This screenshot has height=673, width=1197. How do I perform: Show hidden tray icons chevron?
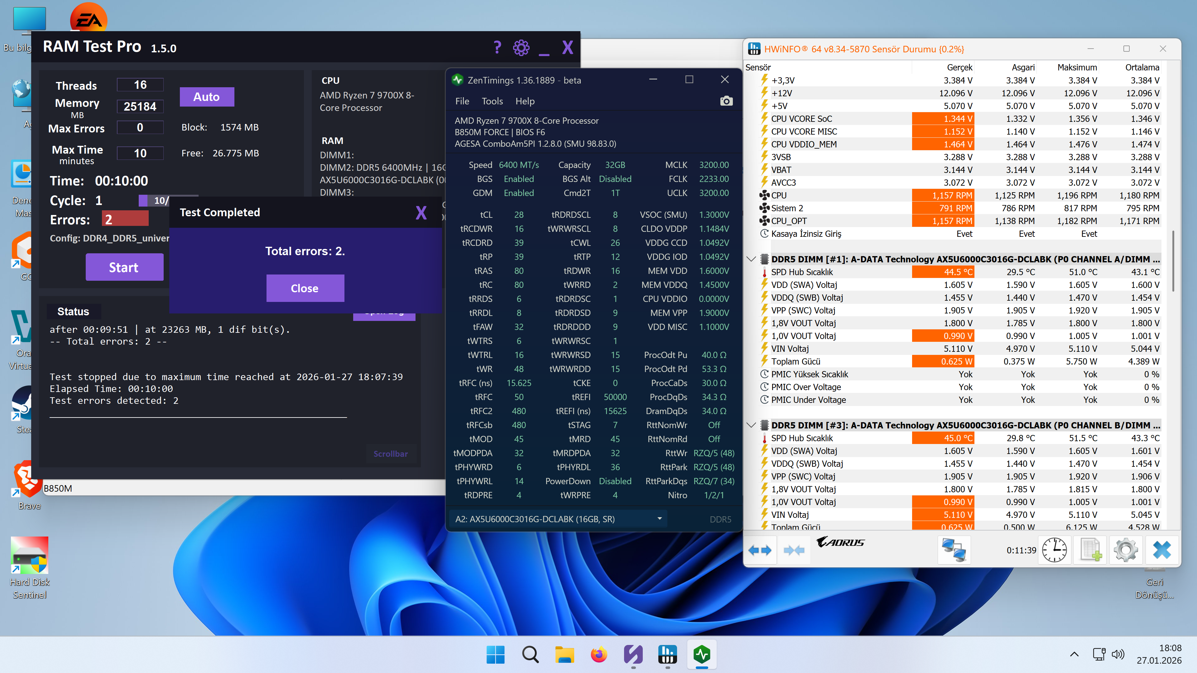point(1074,654)
